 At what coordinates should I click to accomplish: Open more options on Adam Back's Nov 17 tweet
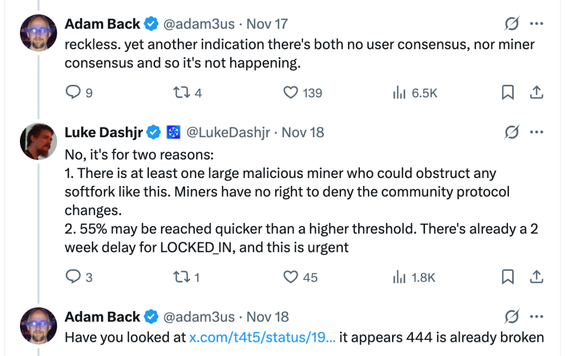[x=536, y=24]
